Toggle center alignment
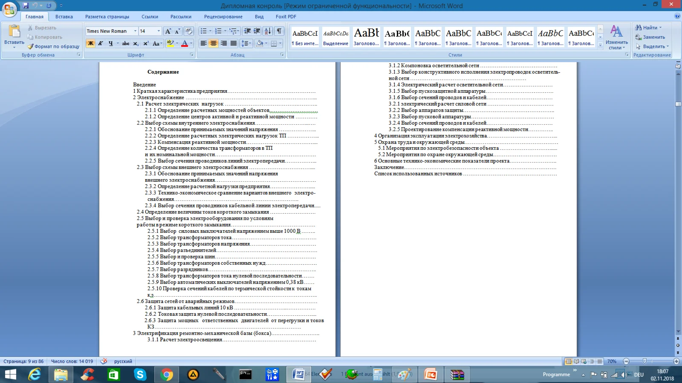The height and width of the screenshot is (383, 682). point(214,43)
